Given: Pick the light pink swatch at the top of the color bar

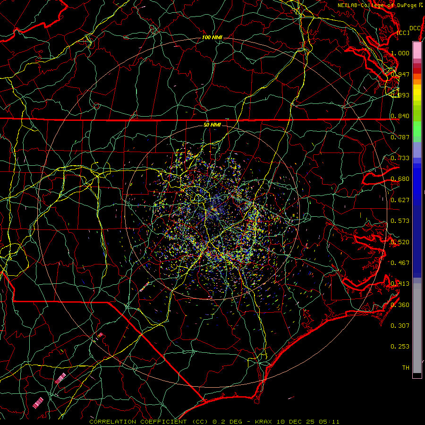Looking at the screenshot, I should (x=417, y=50).
